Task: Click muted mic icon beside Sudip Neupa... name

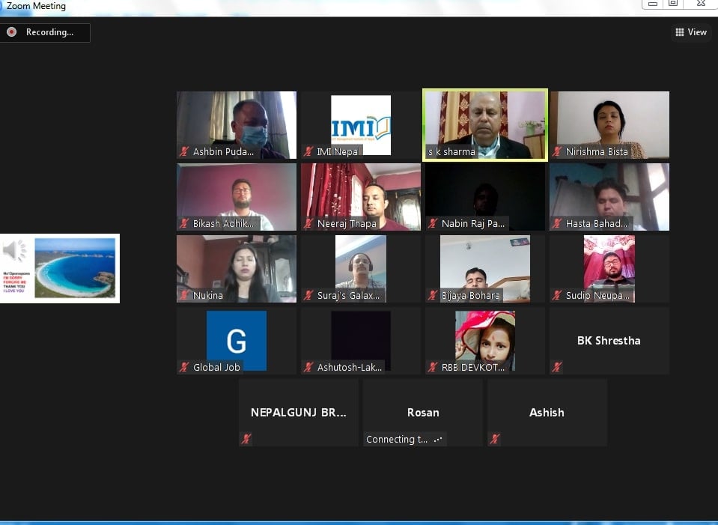Action: tap(557, 296)
